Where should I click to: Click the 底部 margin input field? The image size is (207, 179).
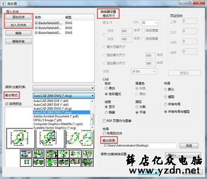point(190,51)
